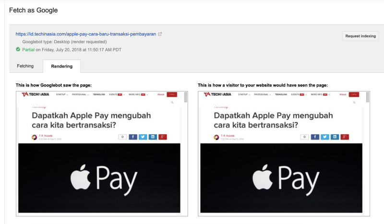Image resolution: width=384 pixels, height=224 pixels.
Task: Click red Daftar button in Googlebot preview
Action: (x=172, y=94)
